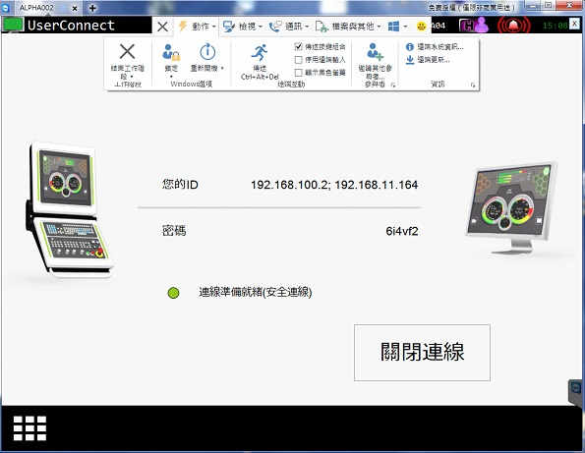Open the 檔案與其他 (Files & Extras) menu

348,27
